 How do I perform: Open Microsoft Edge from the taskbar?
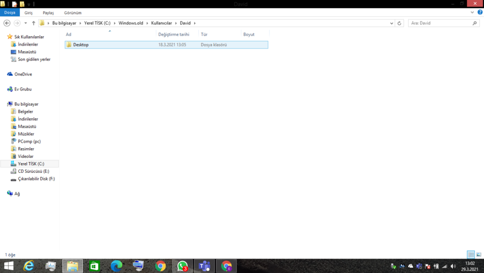click(116, 266)
